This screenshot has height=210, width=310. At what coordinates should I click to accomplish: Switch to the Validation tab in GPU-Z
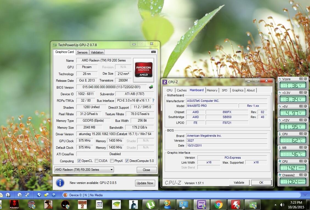point(97,52)
